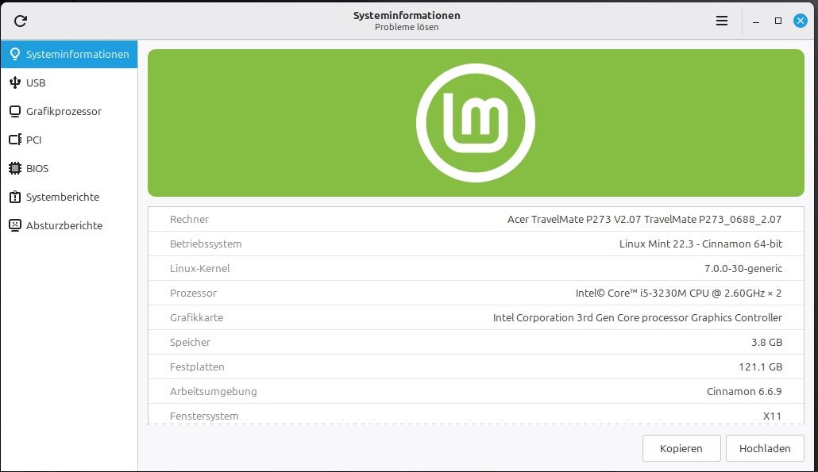Select the Acer TravelMate P273 value

(x=644, y=219)
